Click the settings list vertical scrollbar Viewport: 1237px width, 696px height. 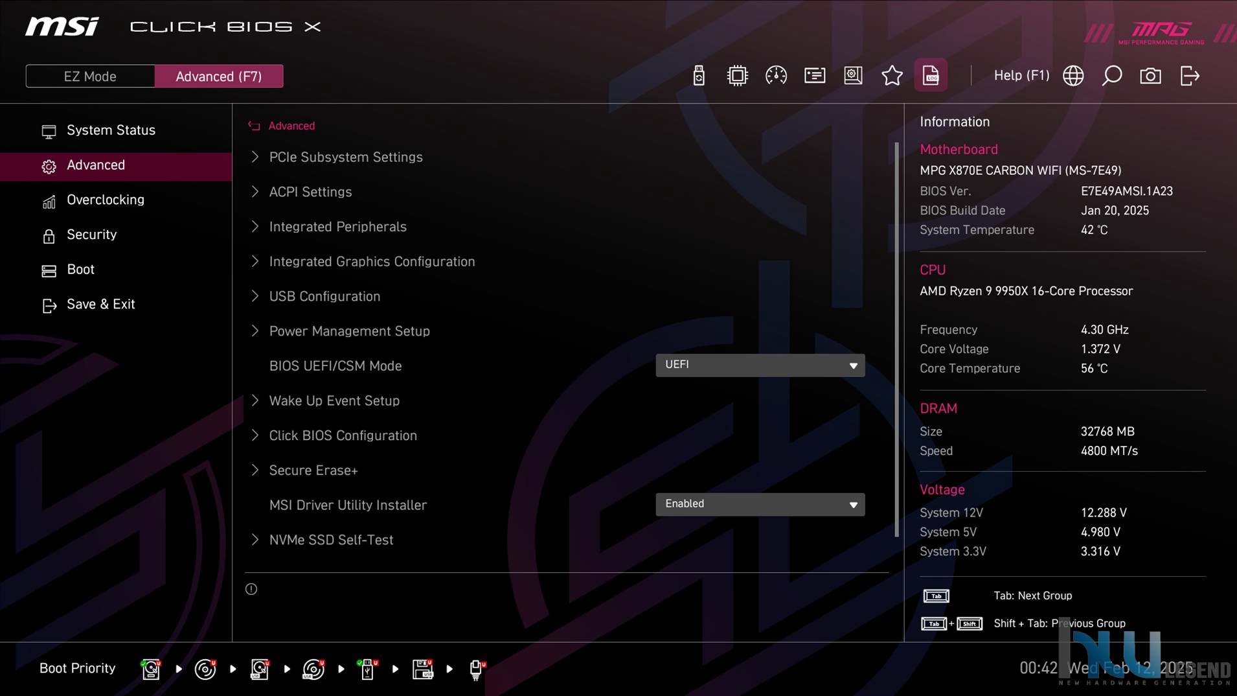896,340
